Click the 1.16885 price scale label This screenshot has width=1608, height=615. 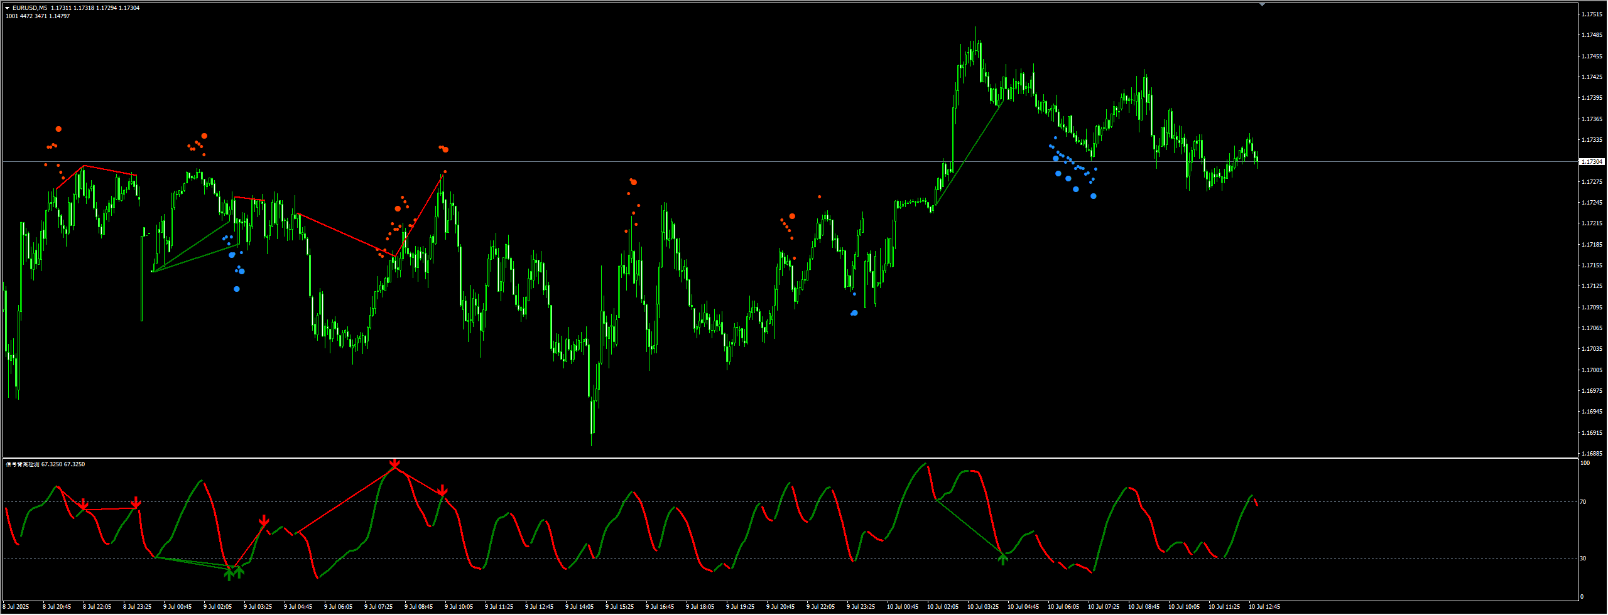coord(1592,453)
